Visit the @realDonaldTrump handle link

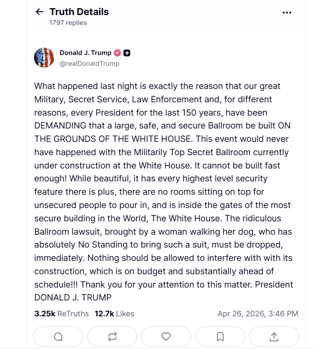point(89,64)
